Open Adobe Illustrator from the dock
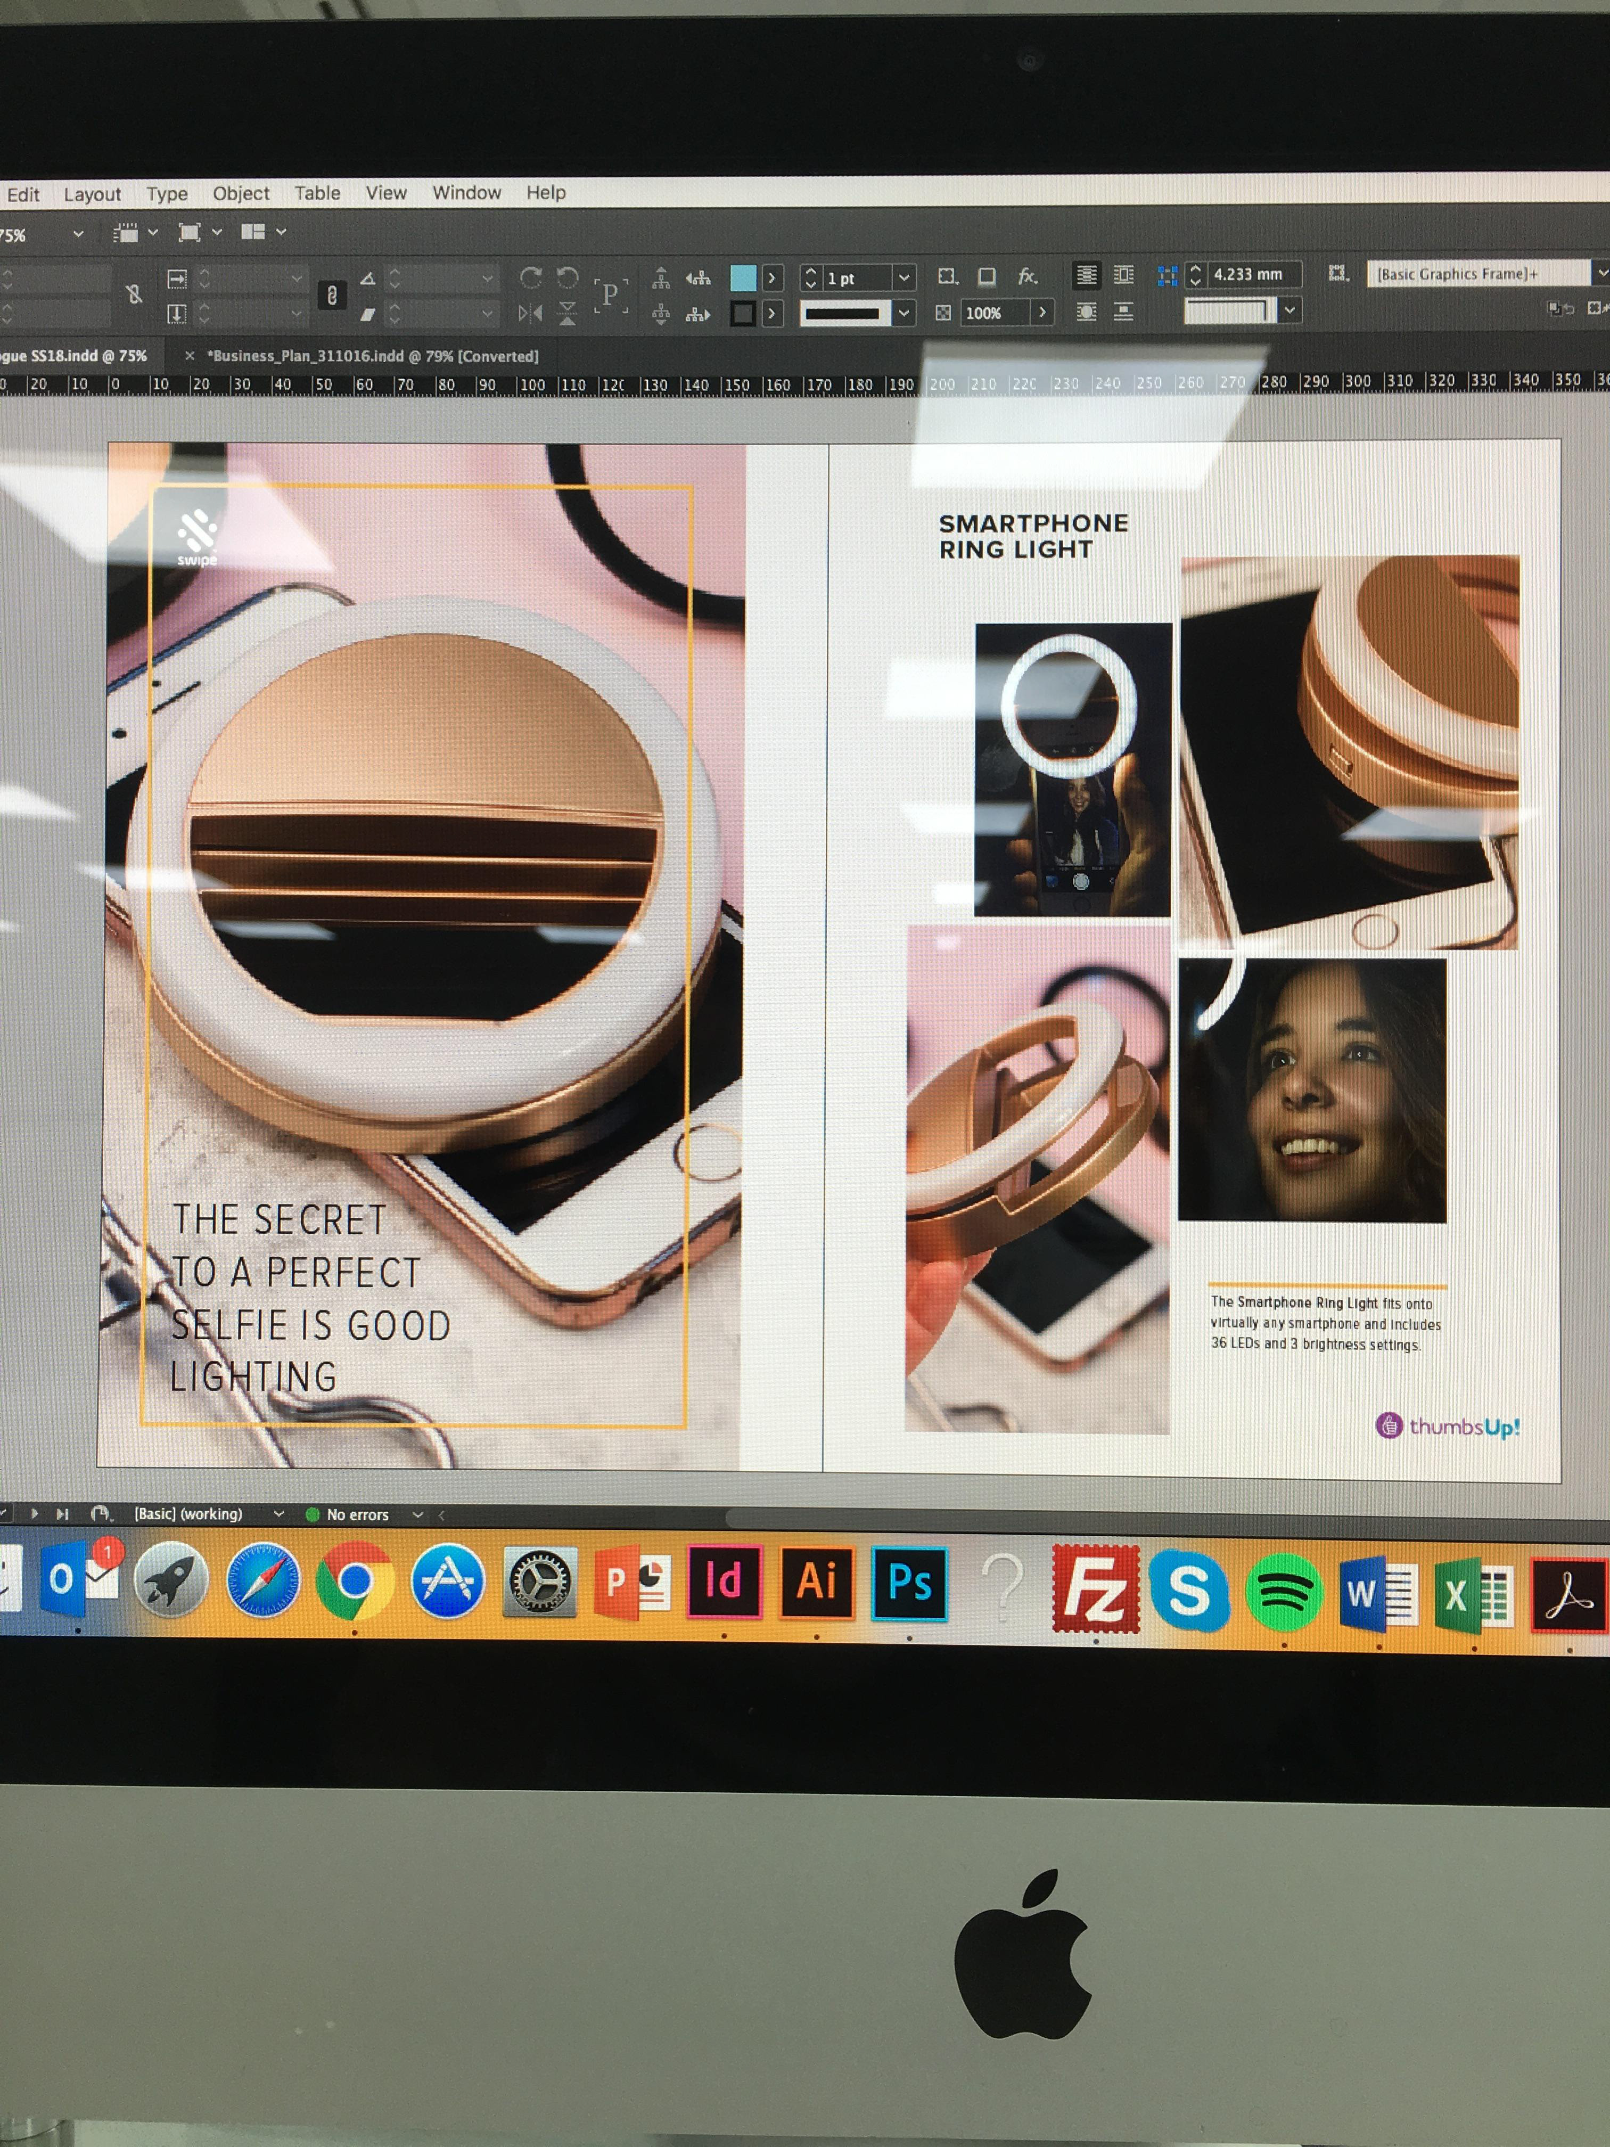The image size is (1610, 2147). (x=817, y=1582)
